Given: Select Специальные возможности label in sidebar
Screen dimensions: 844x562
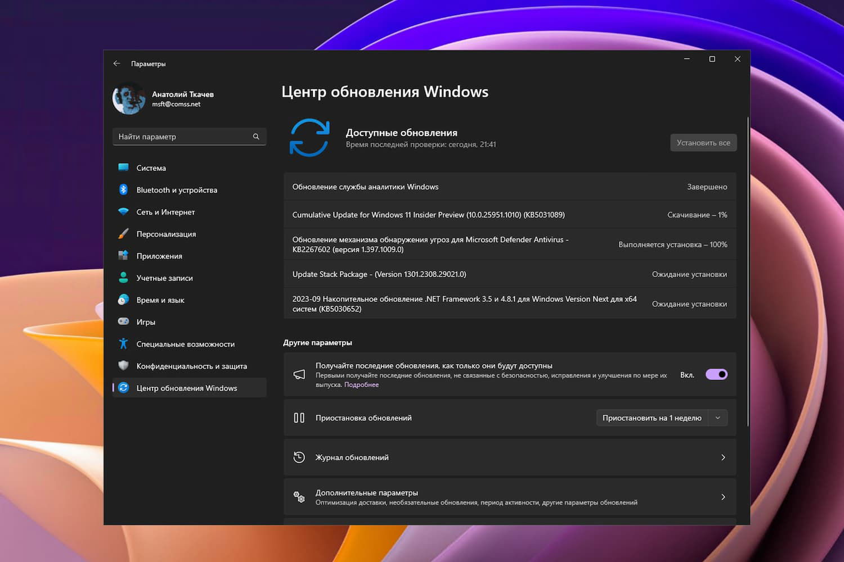Looking at the screenshot, I should [x=186, y=344].
